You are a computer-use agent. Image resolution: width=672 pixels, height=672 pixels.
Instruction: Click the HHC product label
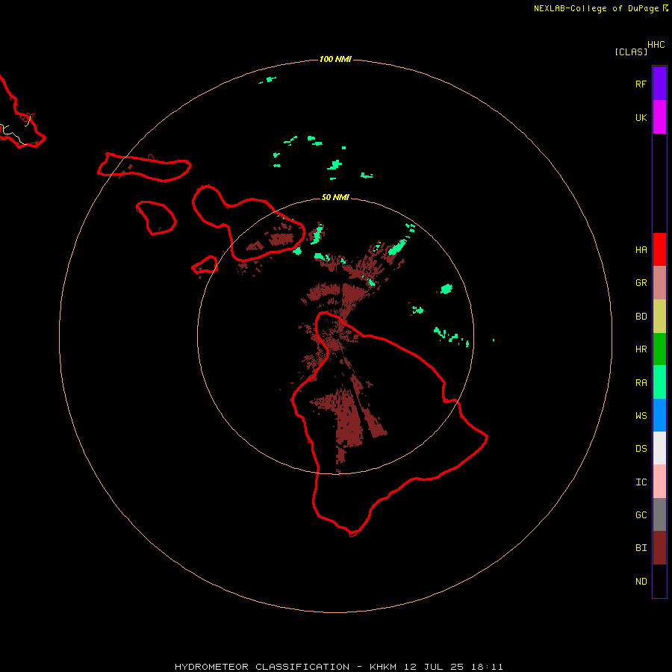pyautogui.click(x=656, y=45)
